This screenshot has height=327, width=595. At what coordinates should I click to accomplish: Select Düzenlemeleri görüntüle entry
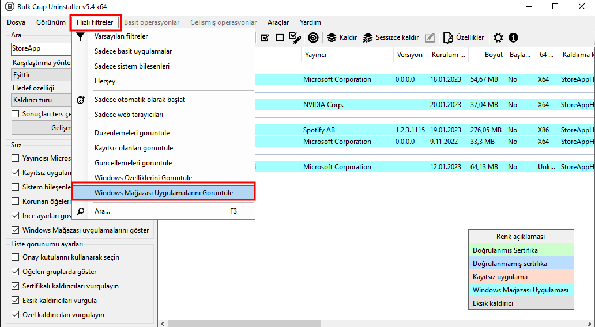point(163,133)
